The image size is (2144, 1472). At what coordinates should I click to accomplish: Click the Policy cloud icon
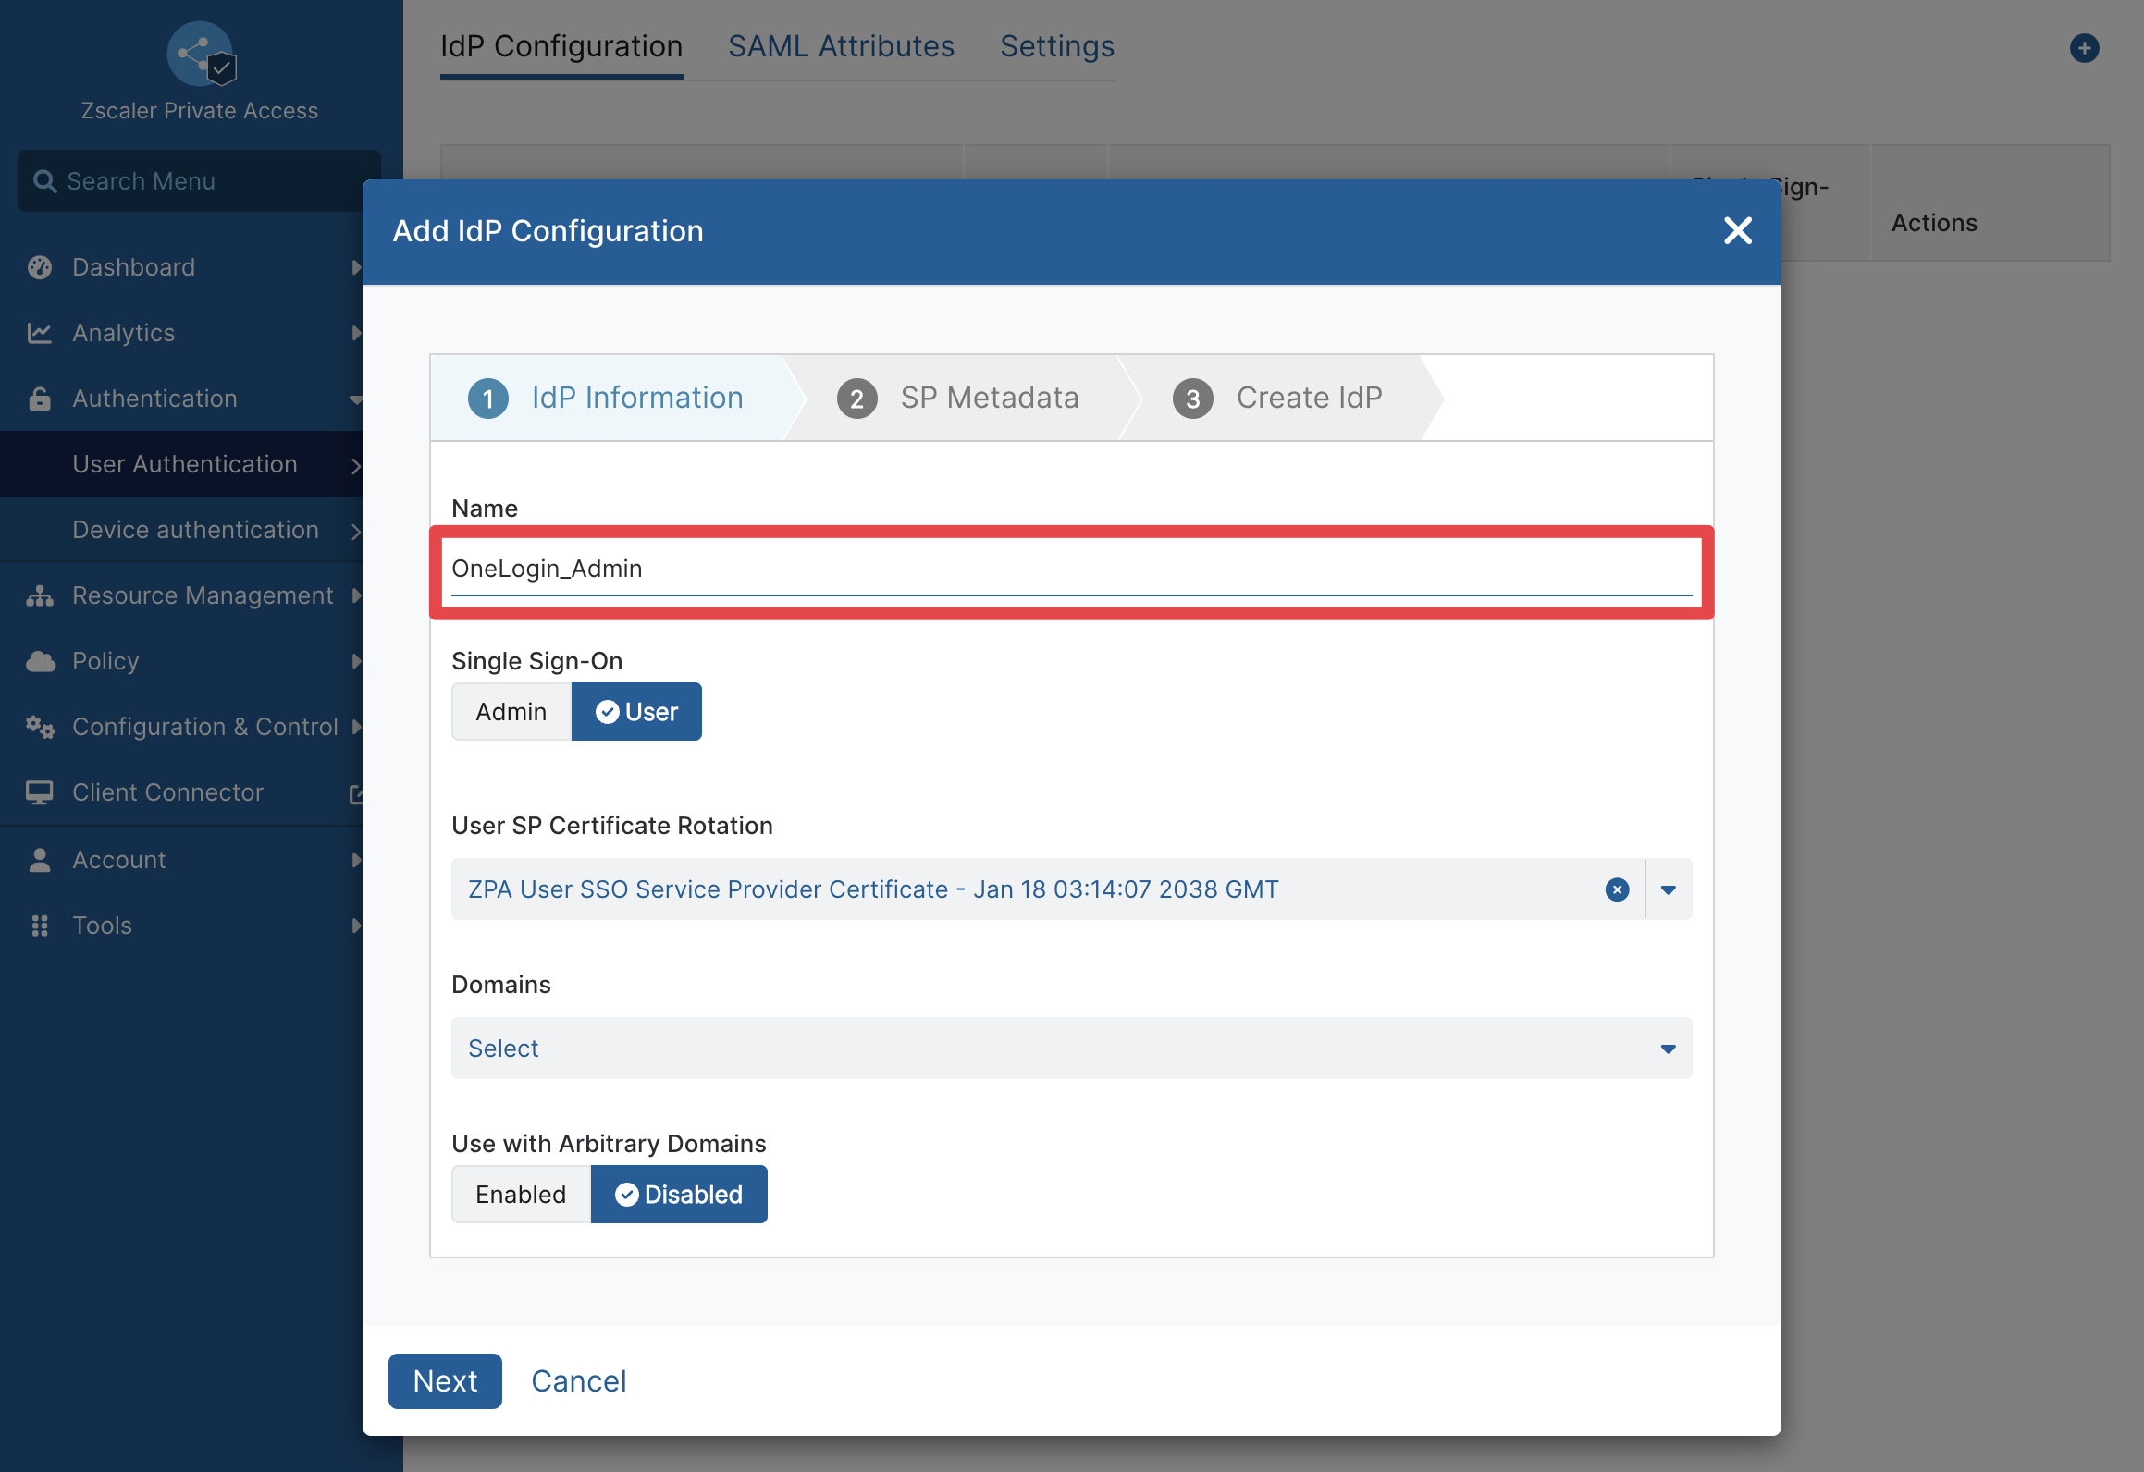pyautogui.click(x=40, y=661)
